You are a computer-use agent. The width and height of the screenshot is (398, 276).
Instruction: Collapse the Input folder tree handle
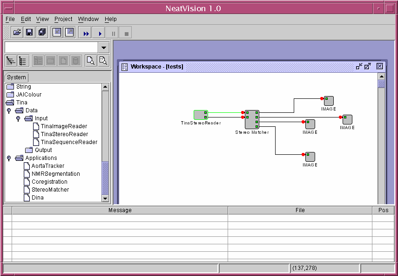18,118
